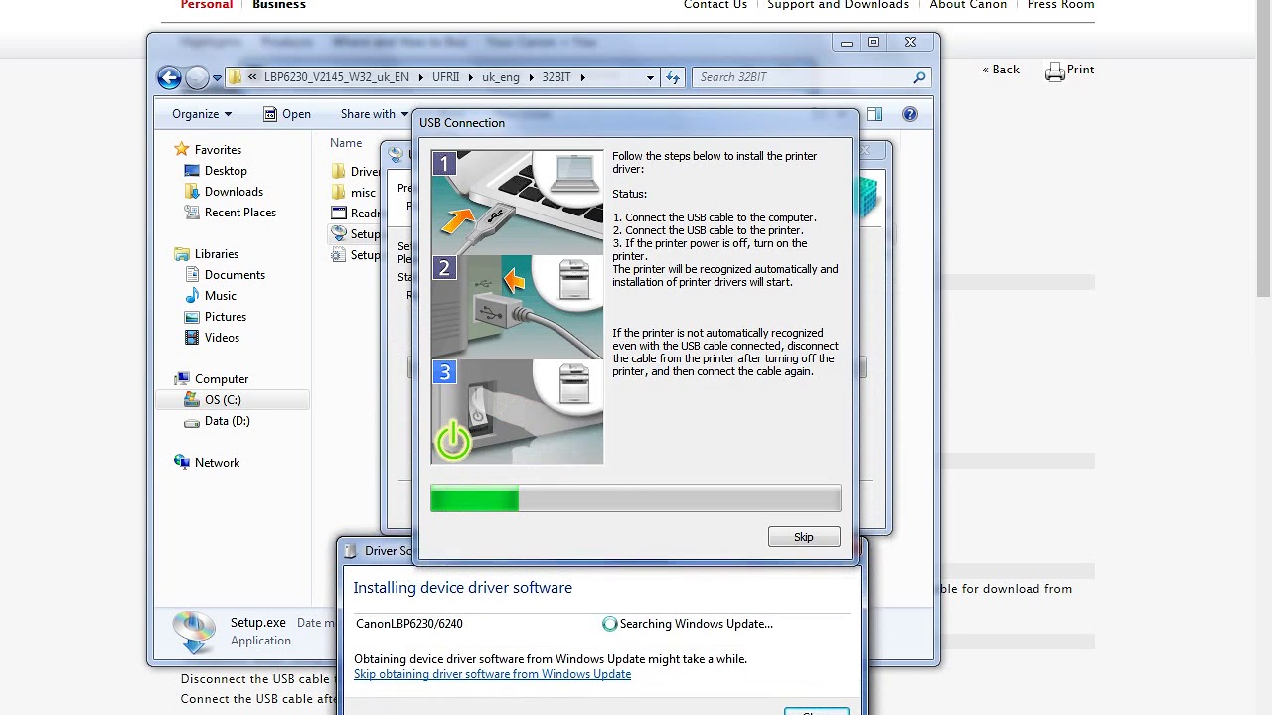The width and height of the screenshot is (1272, 715).
Task: Click step 1 USB to computer illustration
Action: click(x=517, y=202)
